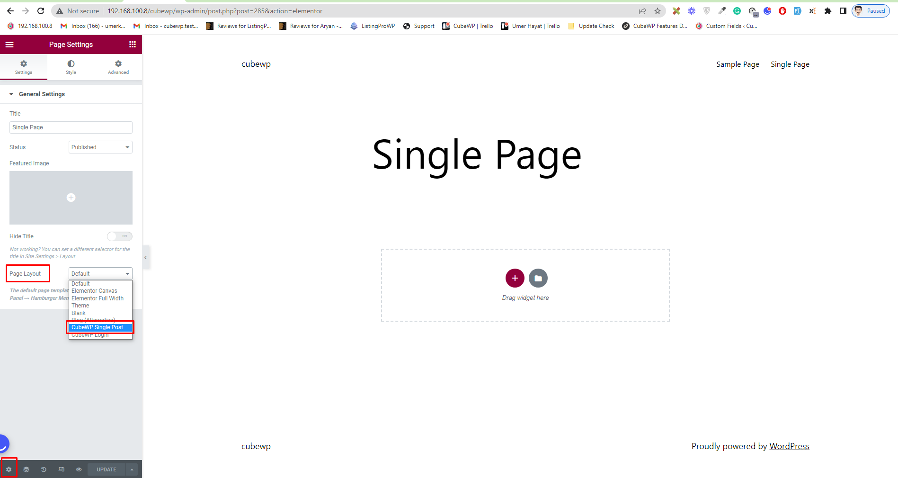
Task: Open the Navigator layers icon
Action: coord(26,469)
